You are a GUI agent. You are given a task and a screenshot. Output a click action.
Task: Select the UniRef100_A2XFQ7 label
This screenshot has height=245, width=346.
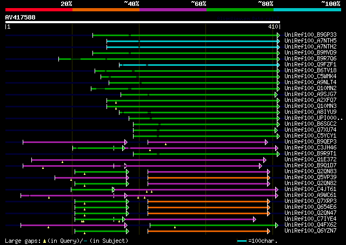310,100
